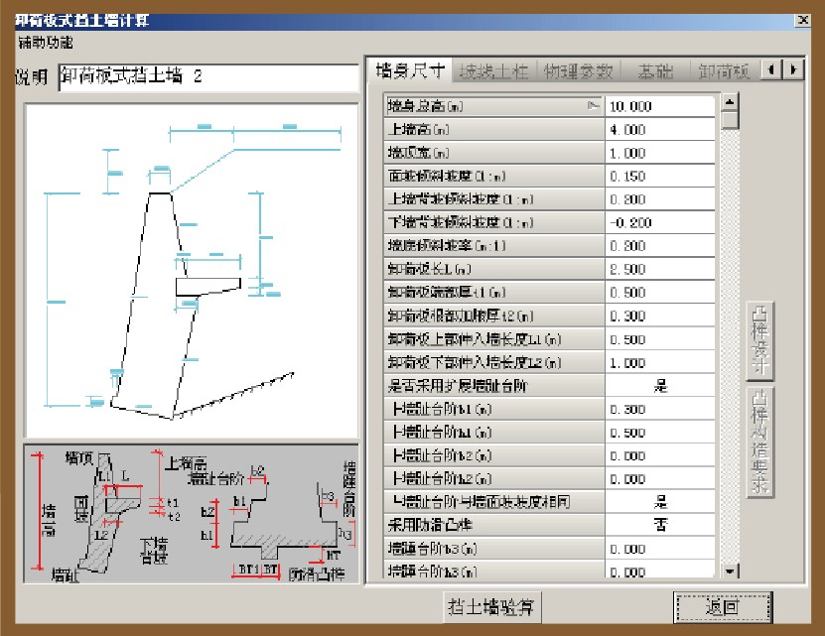This screenshot has height=636, width=825.
Task: Open the 基础 tab
Action: point(655,71)
